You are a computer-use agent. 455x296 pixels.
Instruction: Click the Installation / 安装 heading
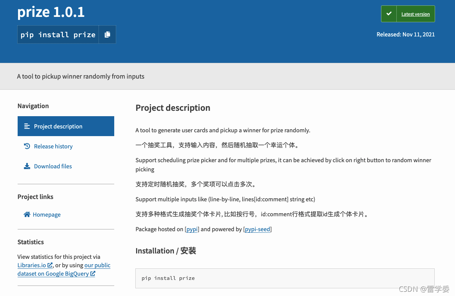click(x=166, y=251)
